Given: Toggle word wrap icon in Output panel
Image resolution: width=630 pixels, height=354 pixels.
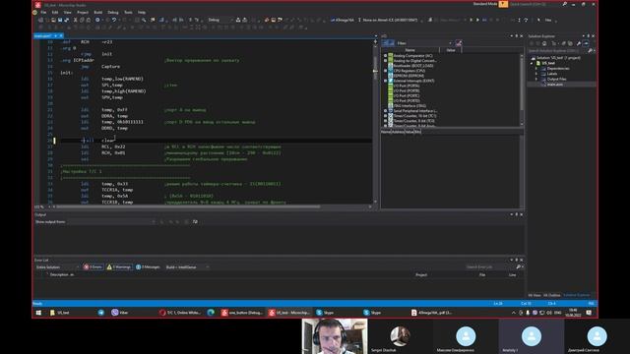Looking at the screenshot, I should pos(195,222).
